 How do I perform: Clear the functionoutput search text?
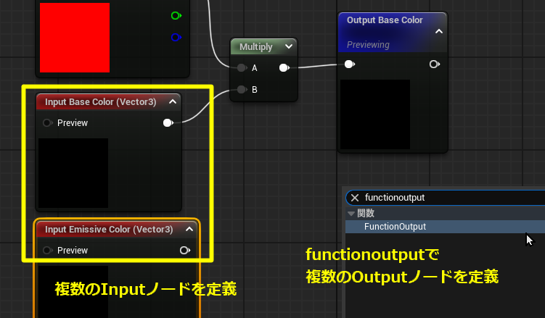(355, 198)
